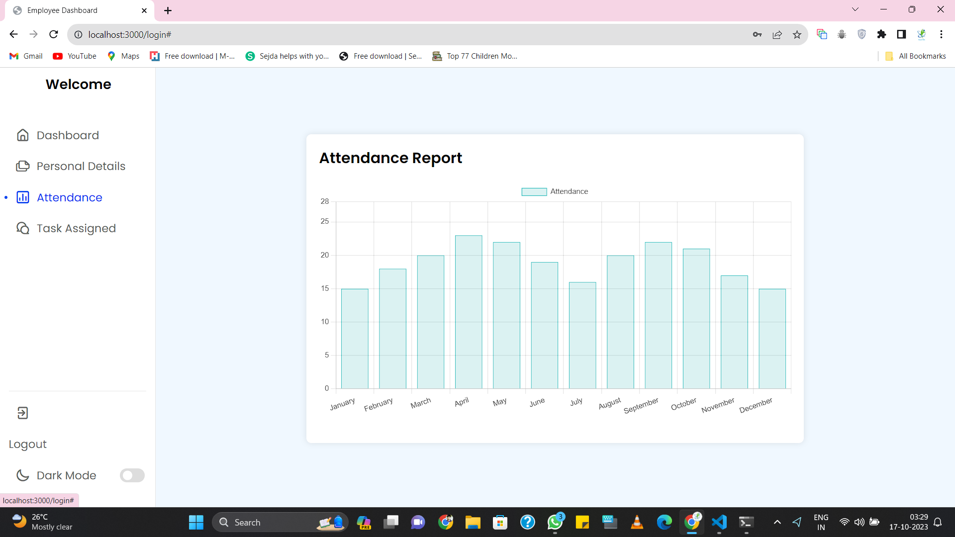Open Chrome three-dot menu
The image size is (955, 537).
941,34
